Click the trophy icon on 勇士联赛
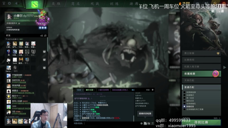The height and width of the screenshot is (128, 228). pos(218,53)
